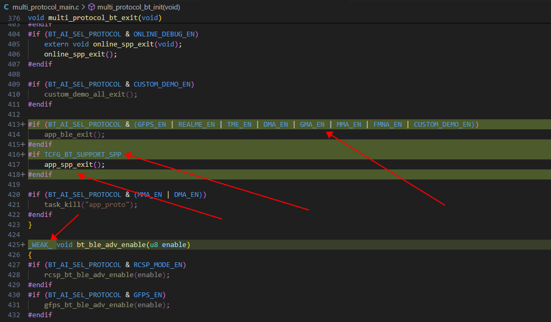Screen dimensions: 551x322
Task: Click closing brace on line 423
Action: pyautogui.click(x=30, y=225)
